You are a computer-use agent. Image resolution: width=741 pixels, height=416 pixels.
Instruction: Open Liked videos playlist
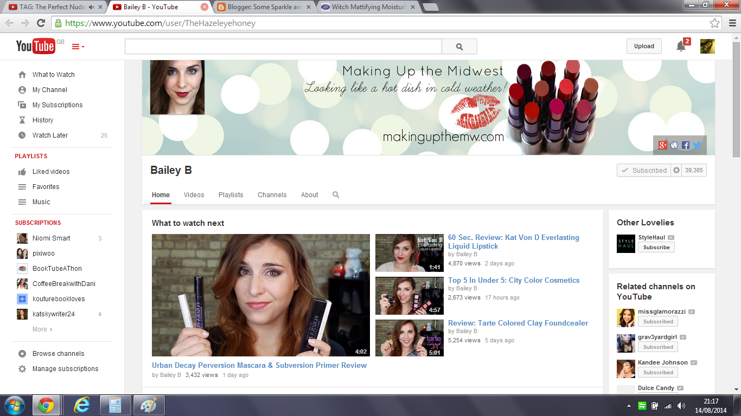coord(51,172)
